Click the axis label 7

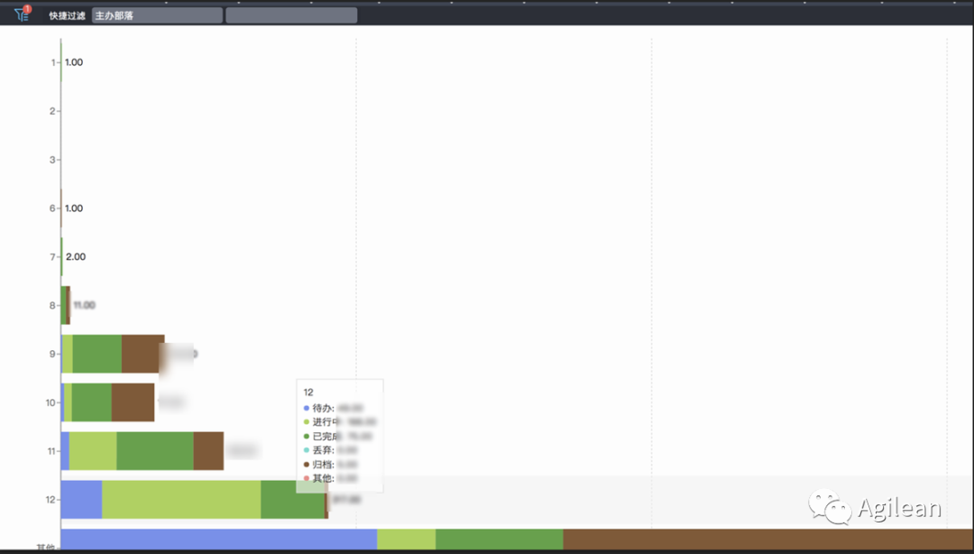[x=53, y=257]
